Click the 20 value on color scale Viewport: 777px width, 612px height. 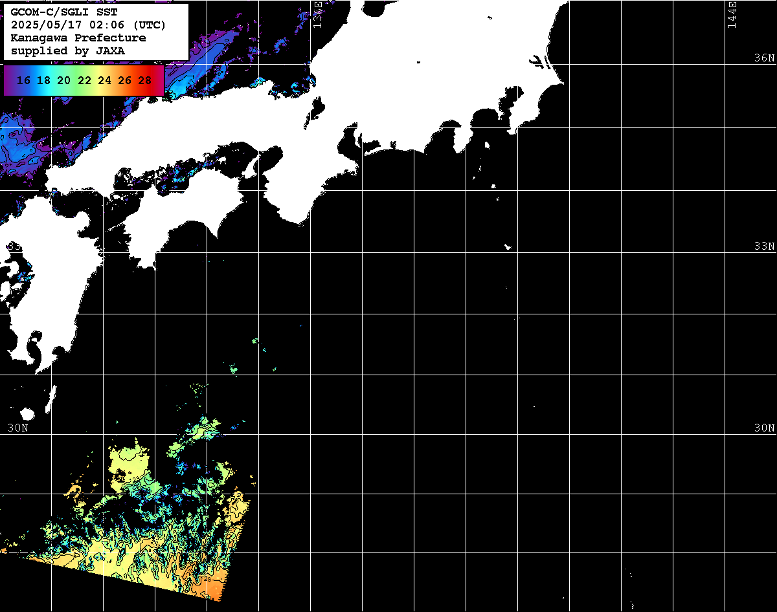(x=63, y=80)
